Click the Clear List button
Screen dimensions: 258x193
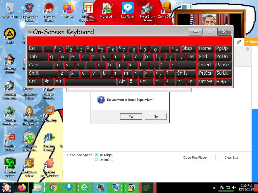231,157
